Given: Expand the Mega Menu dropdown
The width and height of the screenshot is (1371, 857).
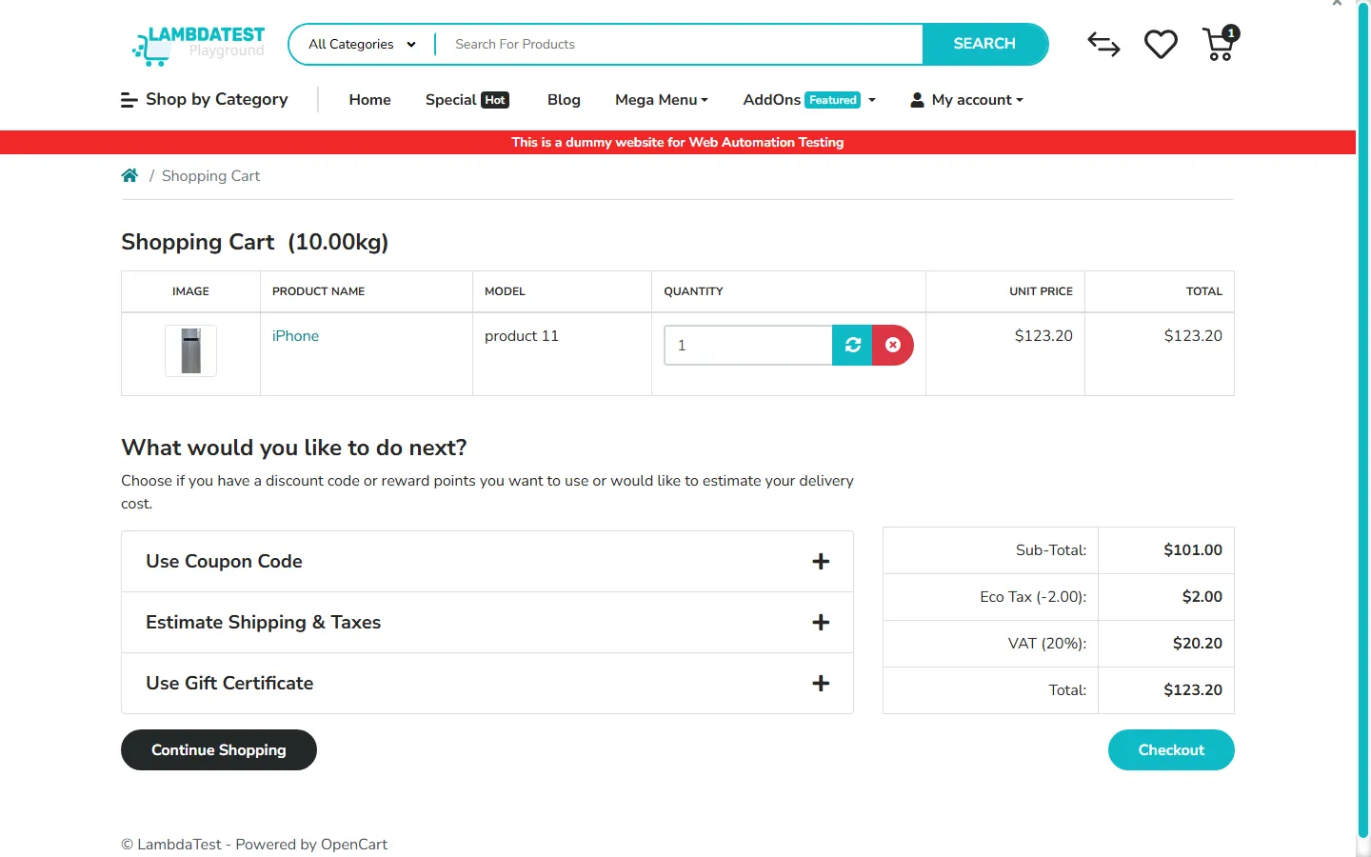Looking at the screenshot, I should pos(662,100).
